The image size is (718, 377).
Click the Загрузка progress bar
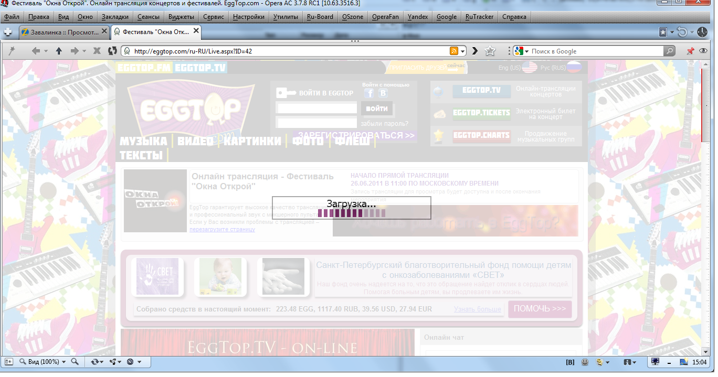point(352,213)
